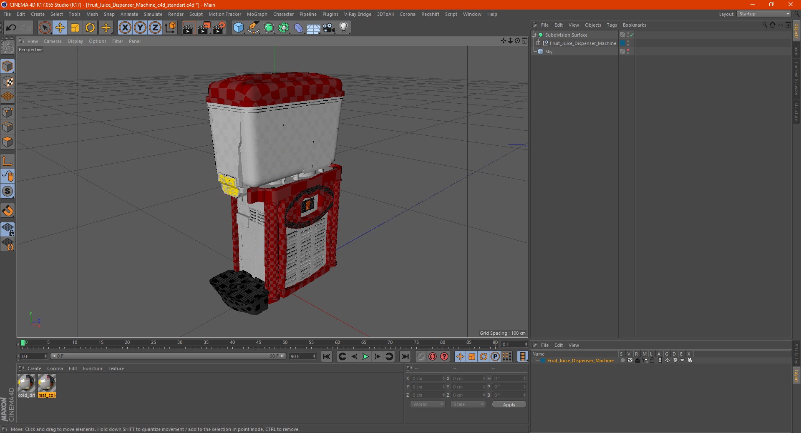This screenshot has width=801, height=433.
Task: Click the Undo arrow icon
Action: [x=11, y=28]
